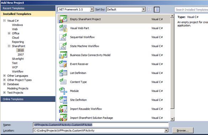
Task: Select the WCF category
Action: tap(15, 67)
